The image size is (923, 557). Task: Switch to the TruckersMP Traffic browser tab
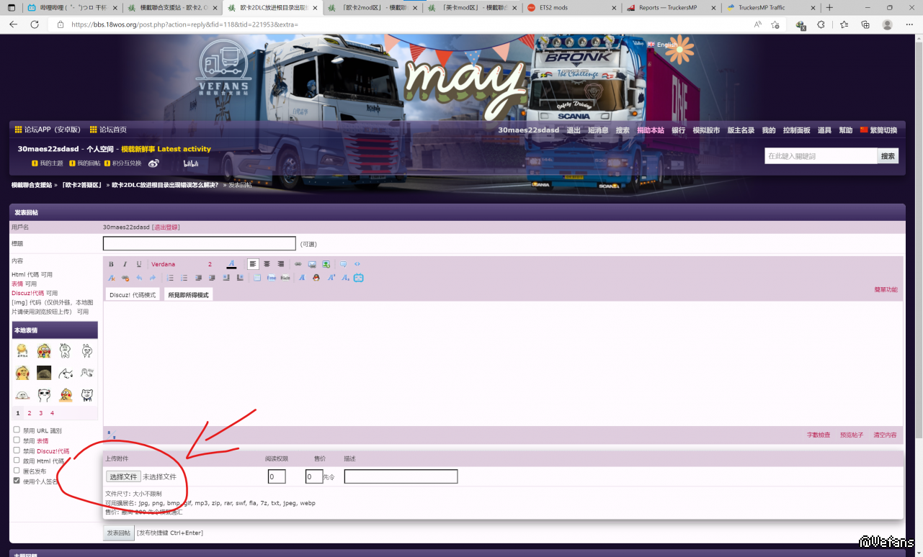tap(769, 8)
